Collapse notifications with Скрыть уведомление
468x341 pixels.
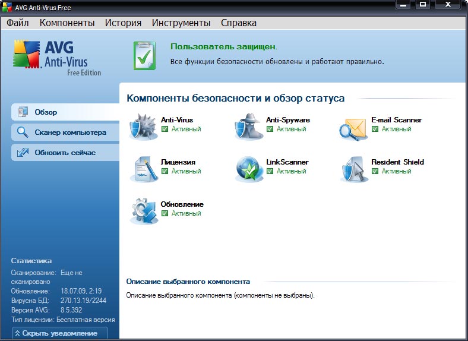click(59, 333)
